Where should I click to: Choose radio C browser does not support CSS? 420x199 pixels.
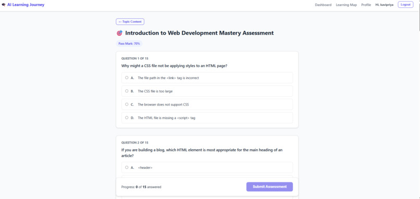pos(127,104)
